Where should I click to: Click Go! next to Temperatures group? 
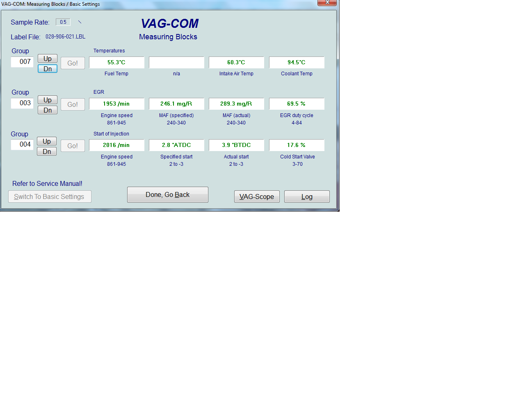73,63
